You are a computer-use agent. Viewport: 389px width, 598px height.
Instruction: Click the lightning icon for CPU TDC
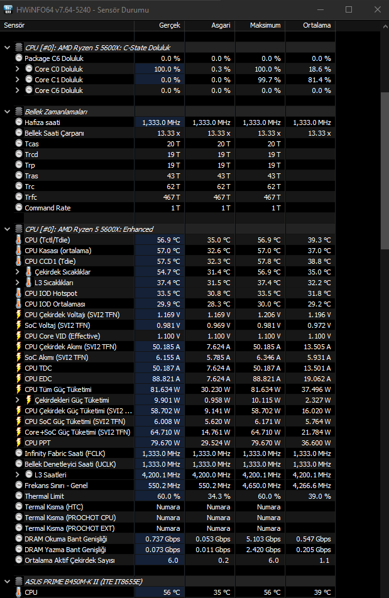tap(19, 367)
